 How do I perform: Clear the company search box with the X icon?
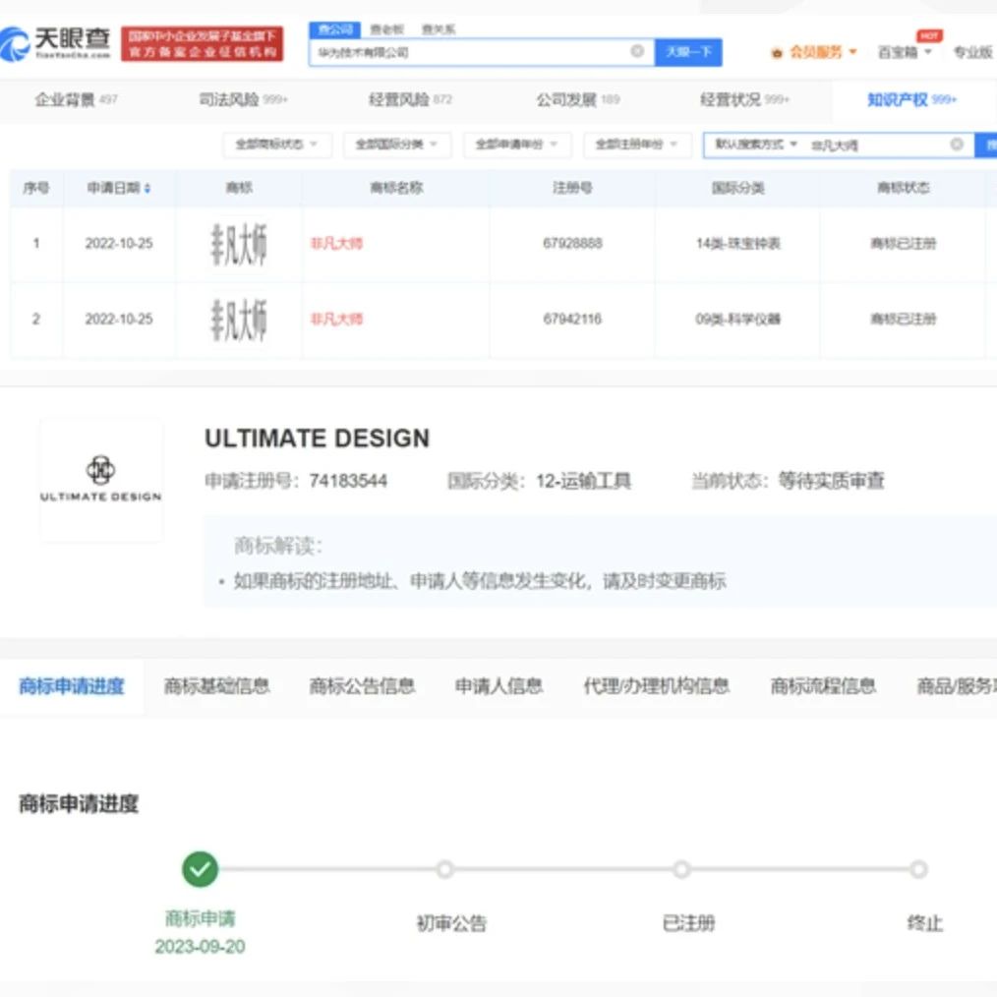pyautogui.click(x=636, y=51)
